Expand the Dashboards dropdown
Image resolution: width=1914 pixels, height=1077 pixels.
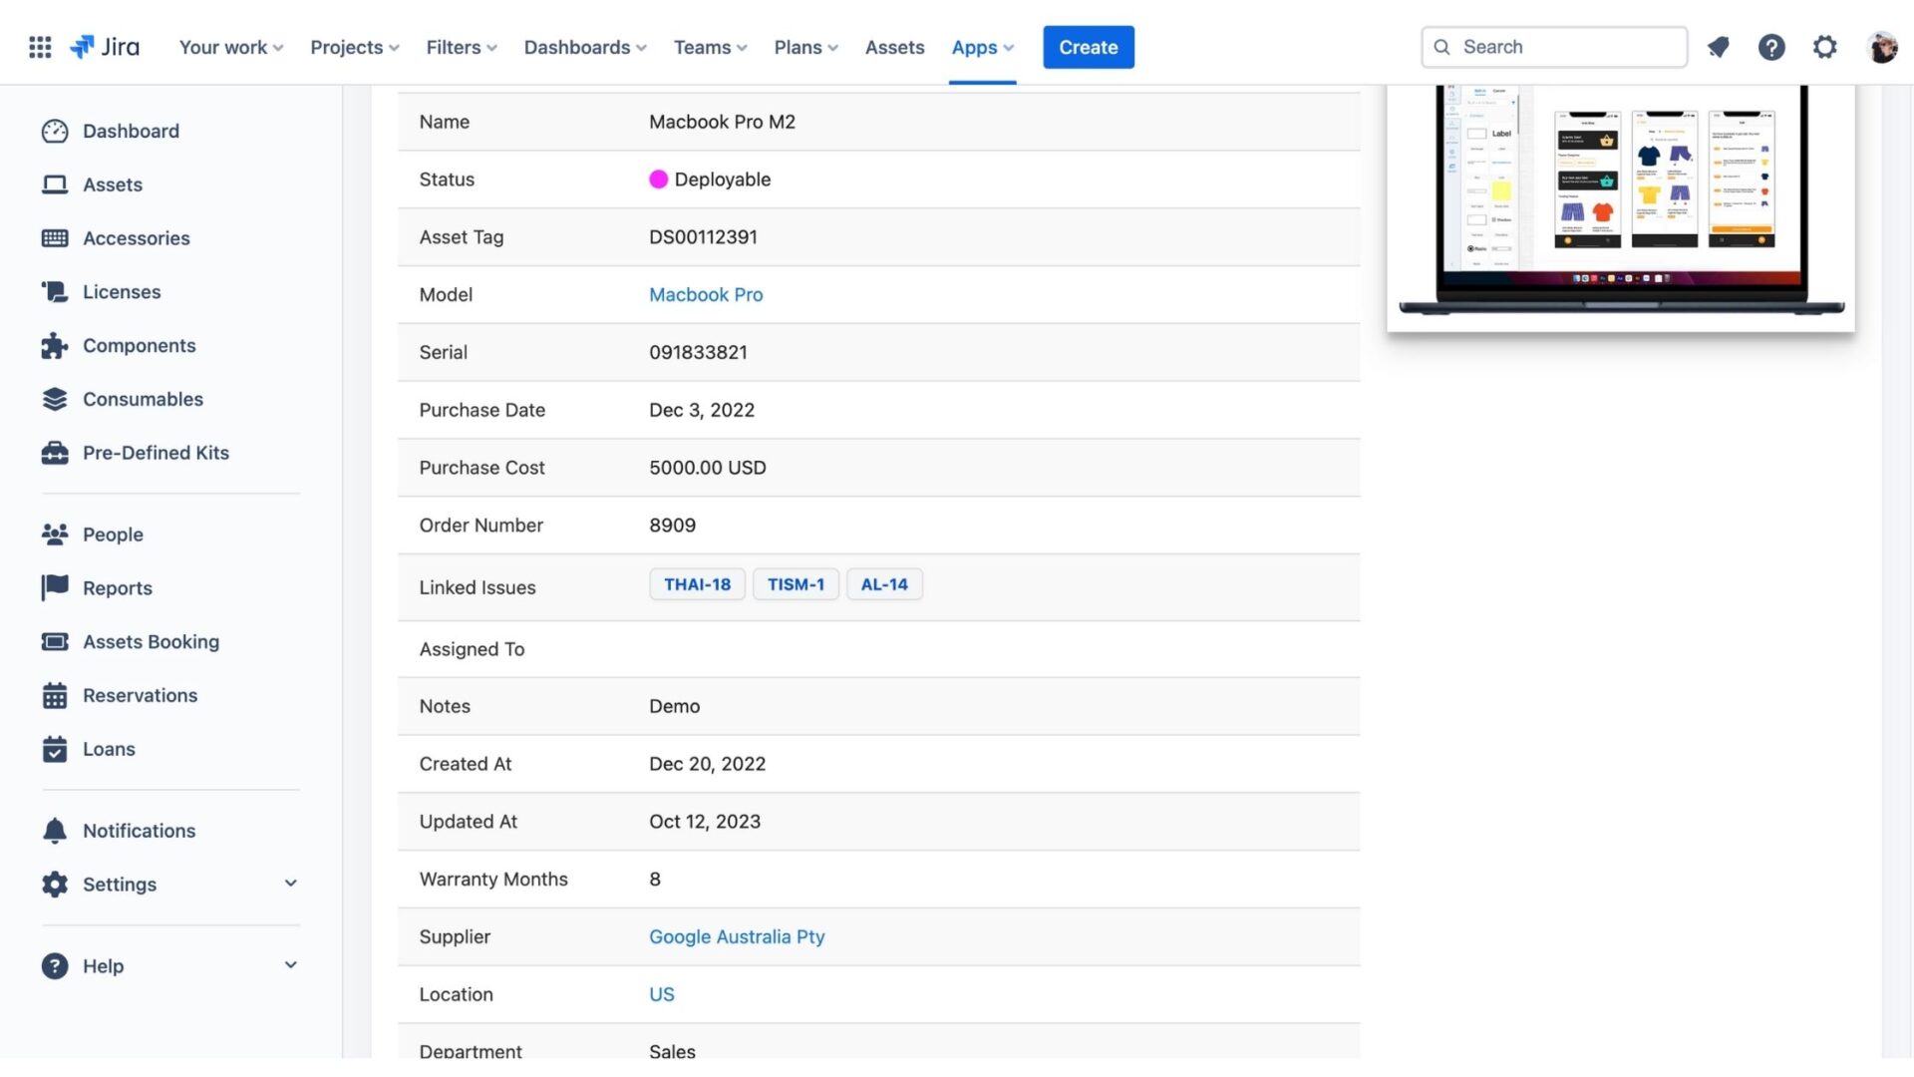click(x=585, y=47)
